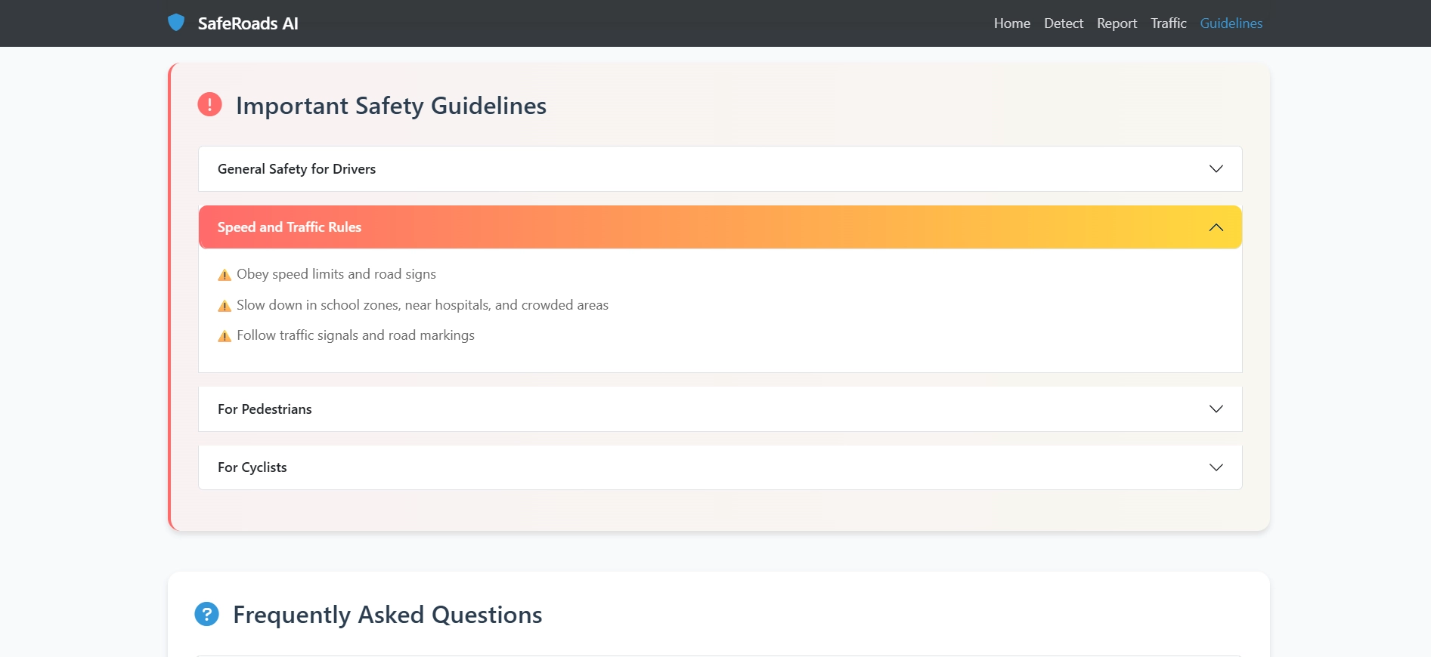
Task: Click the up chevron on Speed and Traffic Rules
Action: (x=1216, y=227)
